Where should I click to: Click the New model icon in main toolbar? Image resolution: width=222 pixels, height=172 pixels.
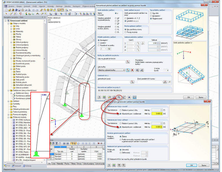click(6, 10)
